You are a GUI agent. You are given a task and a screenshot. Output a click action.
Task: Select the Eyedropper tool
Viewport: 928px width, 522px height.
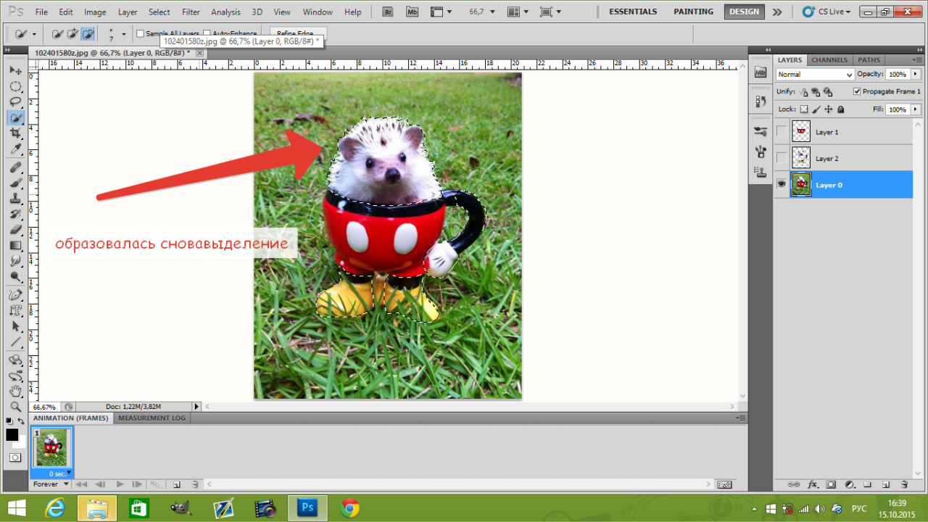[15, 149]
